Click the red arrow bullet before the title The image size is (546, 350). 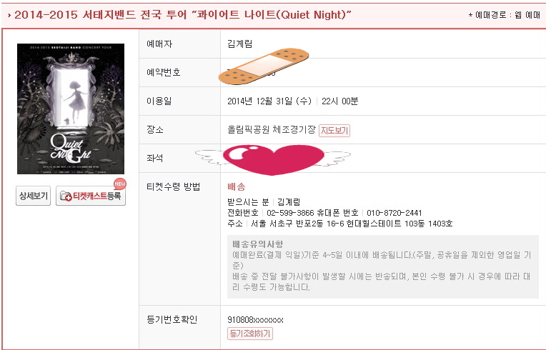(x=8, y=15)
